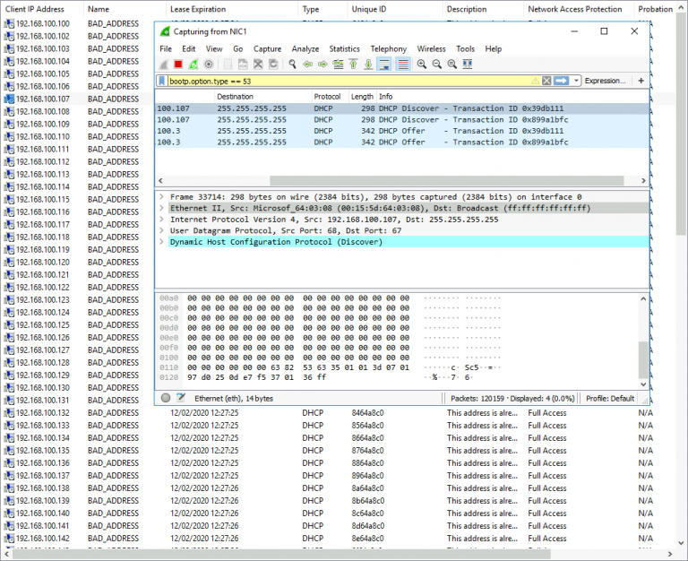Image resolution: width=688 pixels, height=561 pixels.
Task: Toggle auto-scroll during live capture
Action: point(384,65)
